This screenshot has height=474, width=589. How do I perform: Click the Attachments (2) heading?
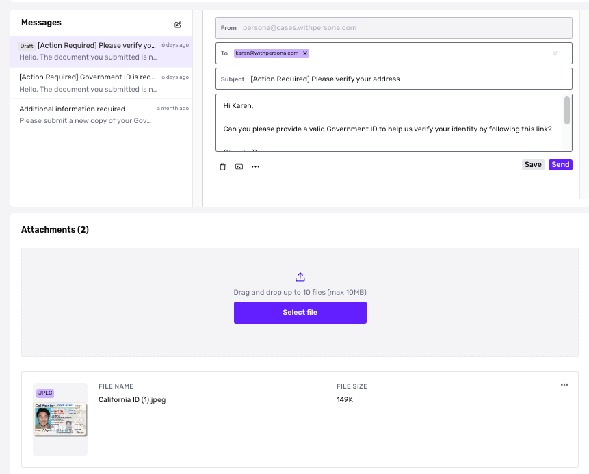55,230
